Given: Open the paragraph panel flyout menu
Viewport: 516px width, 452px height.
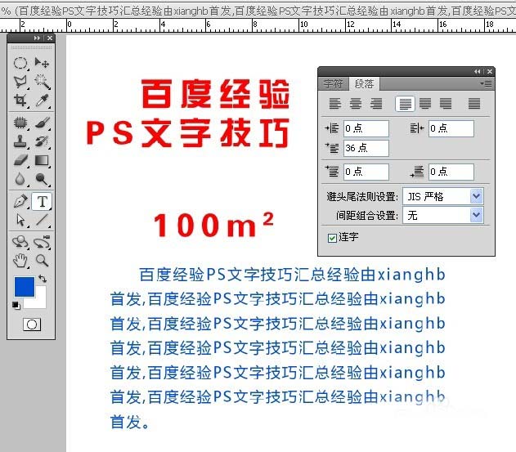Looking at the screenshot, I should coord(486,84).
